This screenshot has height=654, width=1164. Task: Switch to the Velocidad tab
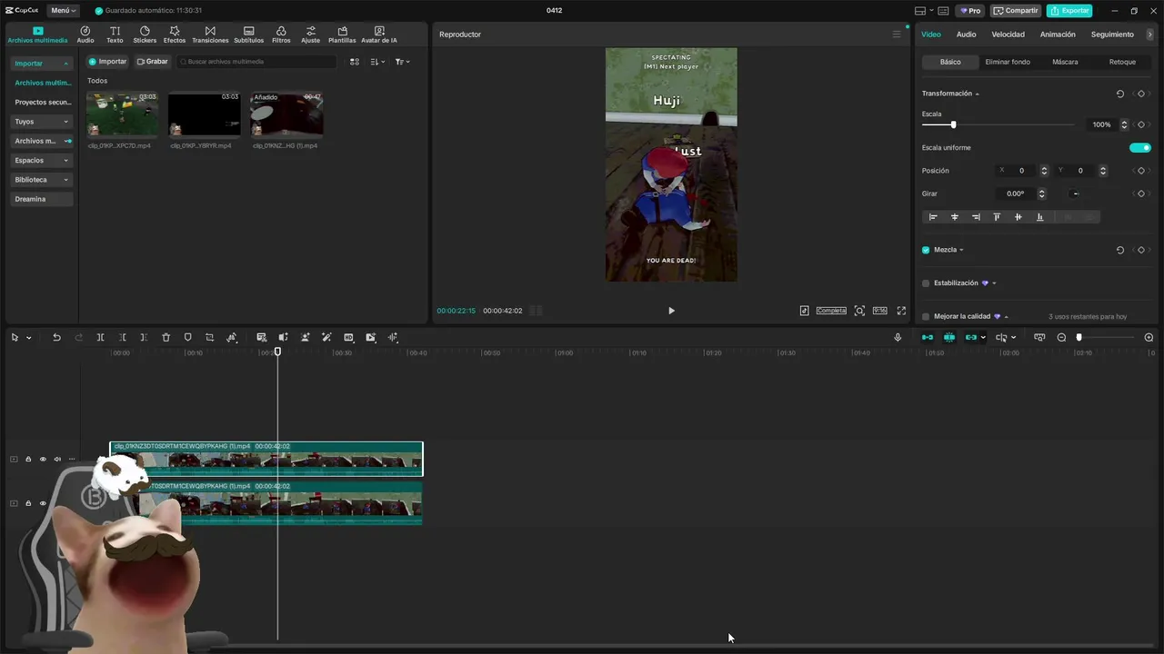coord(1008,35)
